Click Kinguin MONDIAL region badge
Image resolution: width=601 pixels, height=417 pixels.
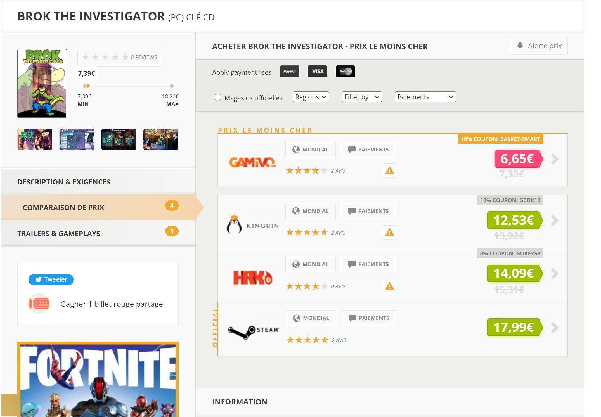[310, 211]
